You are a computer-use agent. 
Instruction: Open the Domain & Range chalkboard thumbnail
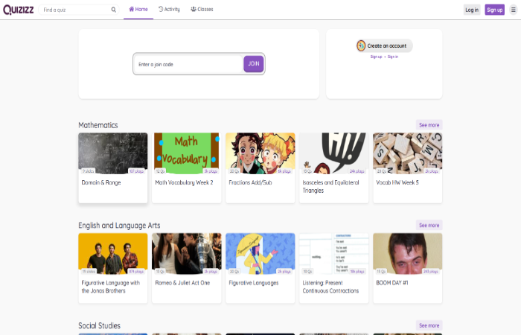[113, 153]
